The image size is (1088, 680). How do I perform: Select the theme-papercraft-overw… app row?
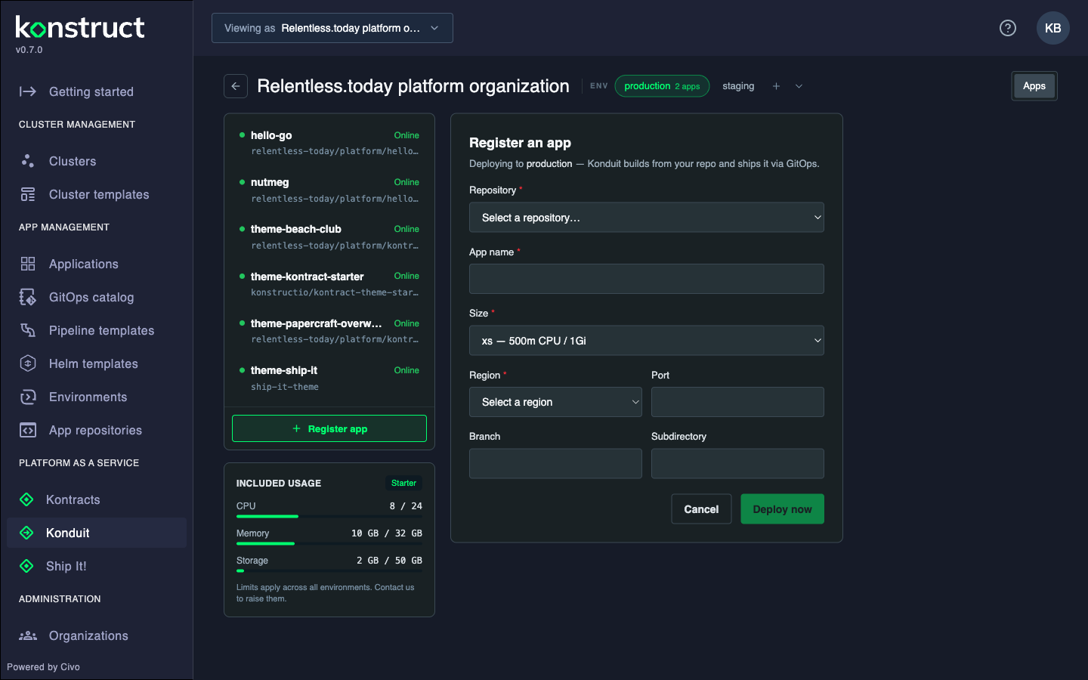329,331
